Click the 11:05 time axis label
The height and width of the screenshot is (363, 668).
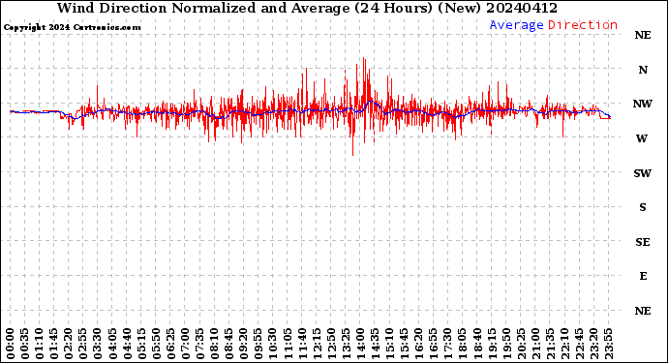(x=288, y=344)
